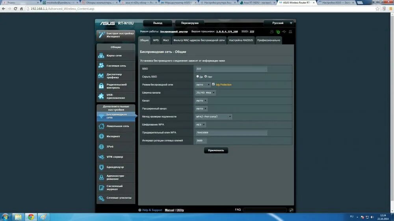Open Chrome in the Windows taskbar
Viewport: 394px width, 221px height.
(31, 217)
